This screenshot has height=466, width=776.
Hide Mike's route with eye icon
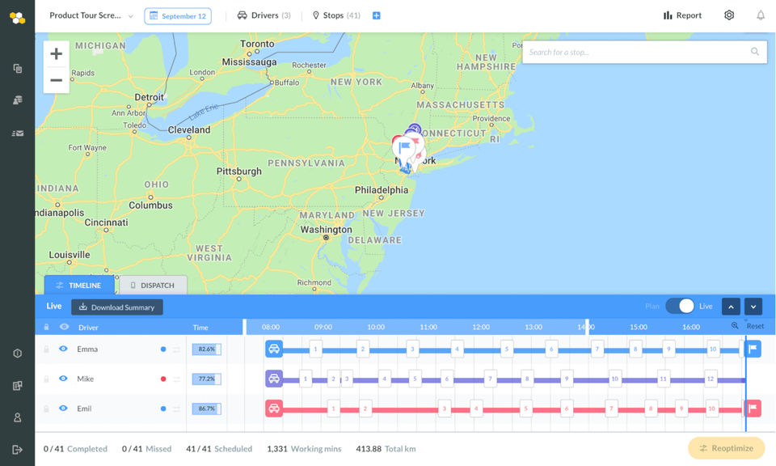click(63, 379)
